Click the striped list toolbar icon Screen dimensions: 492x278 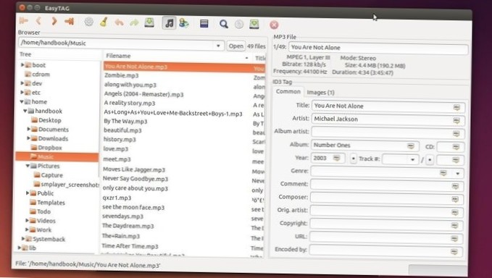pyautogui.click(x=204, y=23)
